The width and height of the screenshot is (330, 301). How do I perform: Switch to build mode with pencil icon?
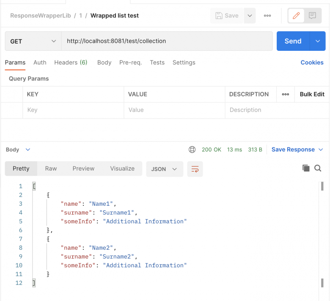point(296,16)
